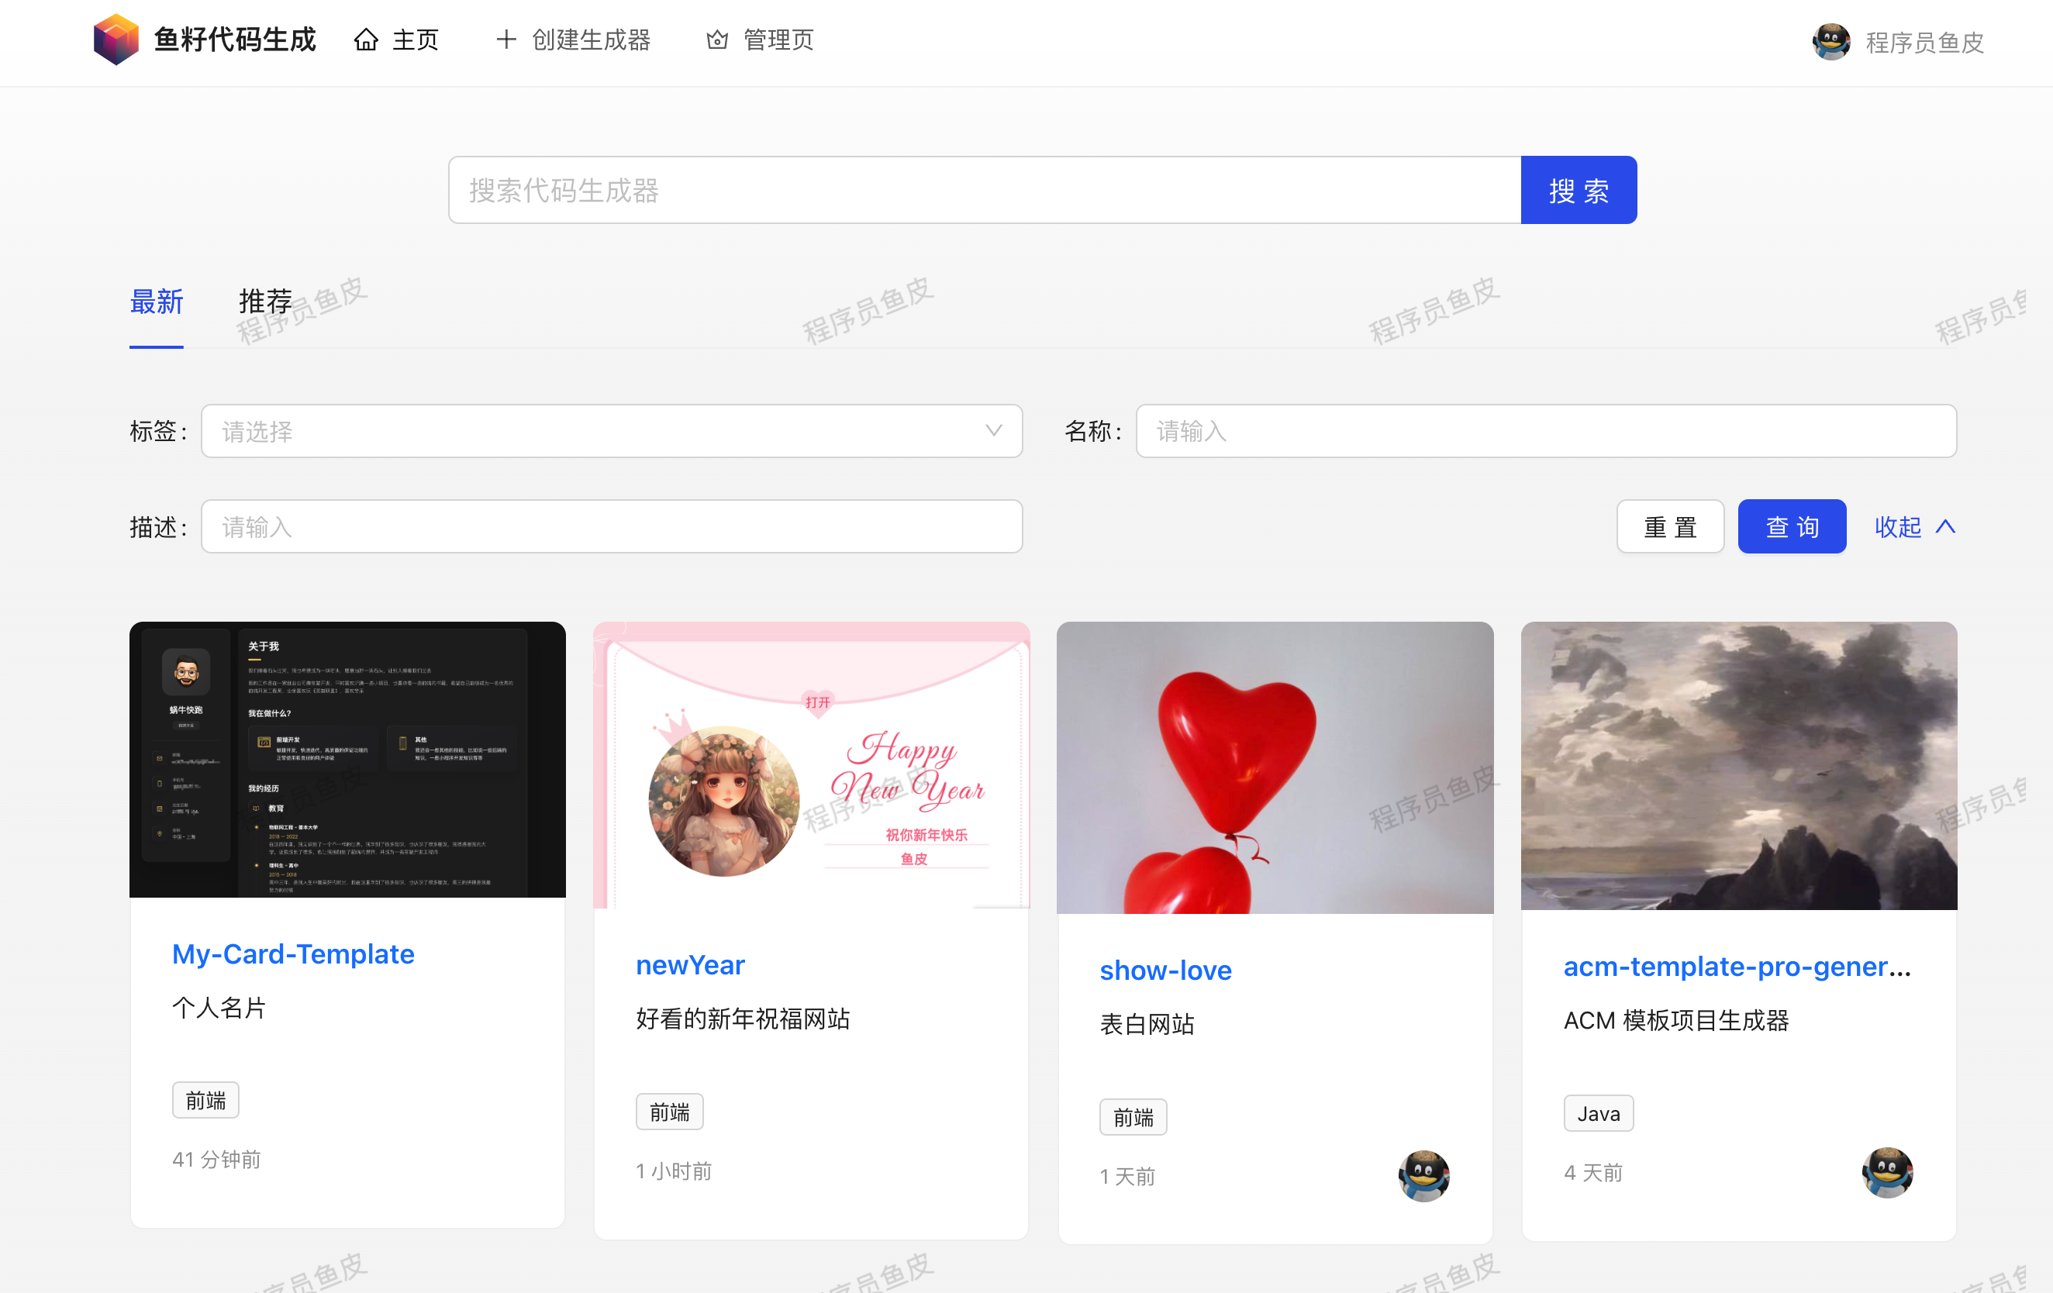Click the 标签 dropdown arrow
Screen dimensions: 2053x1293
coord(993,431)
